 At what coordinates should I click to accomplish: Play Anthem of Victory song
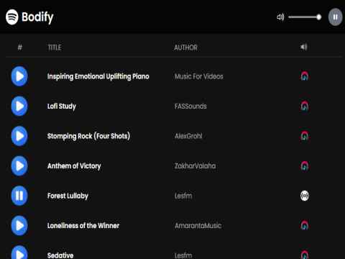[19, 165]
